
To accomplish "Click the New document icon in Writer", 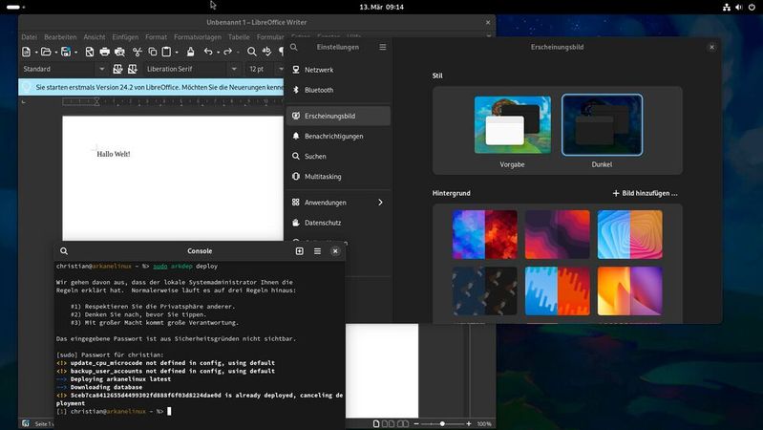I will [27, 52].
